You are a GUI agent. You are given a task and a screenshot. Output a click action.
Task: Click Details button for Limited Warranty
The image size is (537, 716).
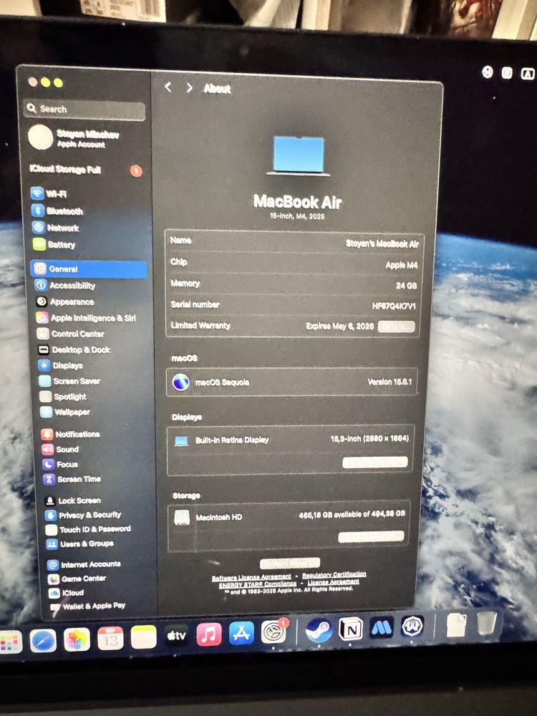397,327
